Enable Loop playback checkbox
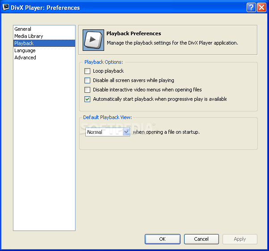 87,71
